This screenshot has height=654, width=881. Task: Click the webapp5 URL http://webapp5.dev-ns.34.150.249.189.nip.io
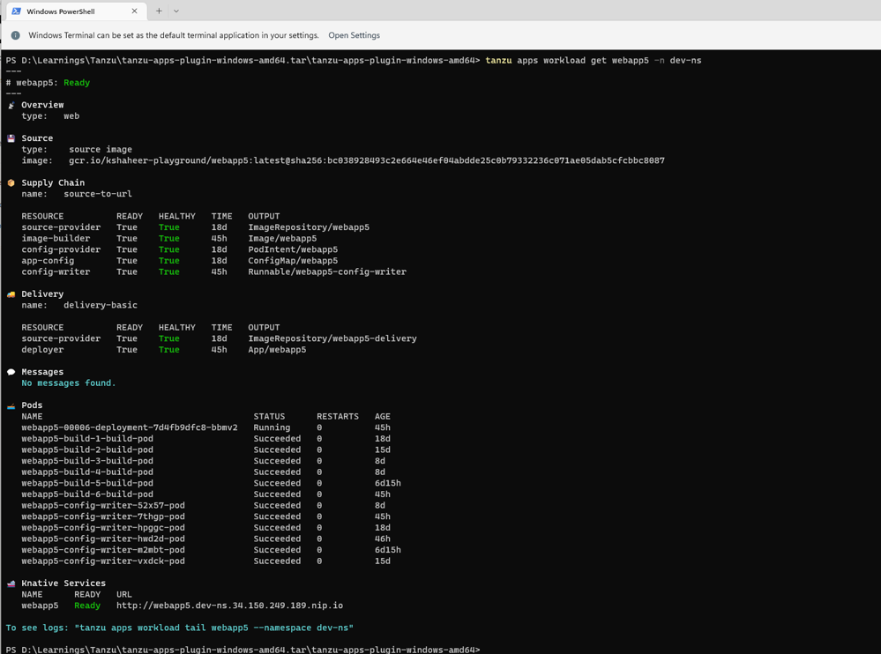[229, 606]
